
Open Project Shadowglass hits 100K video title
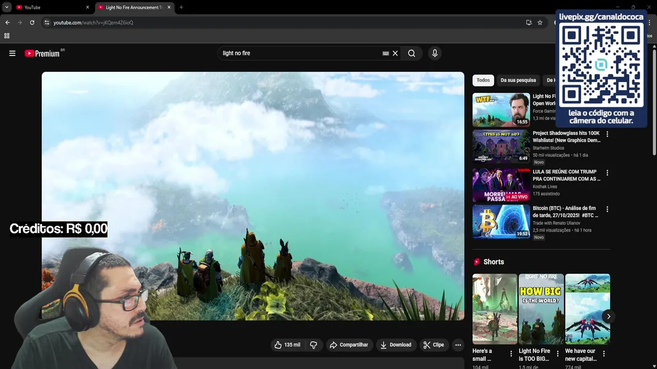coord(567,136)
